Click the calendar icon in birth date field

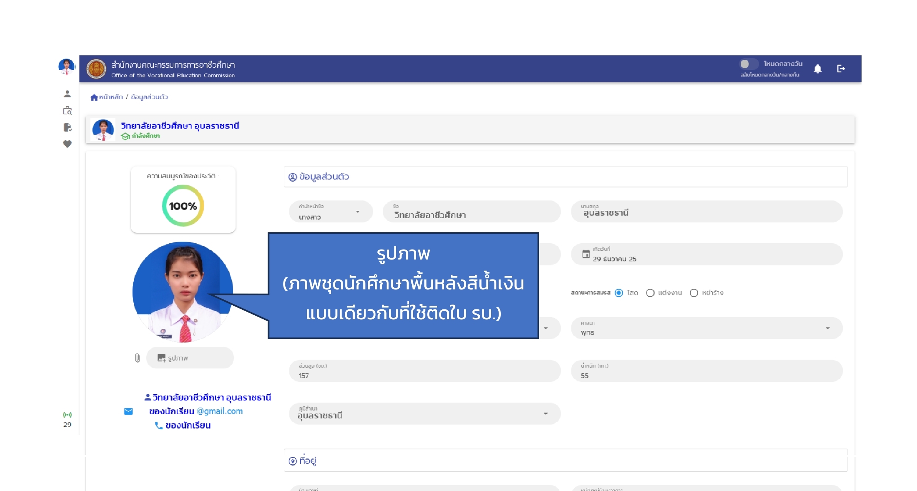point(586,254)
